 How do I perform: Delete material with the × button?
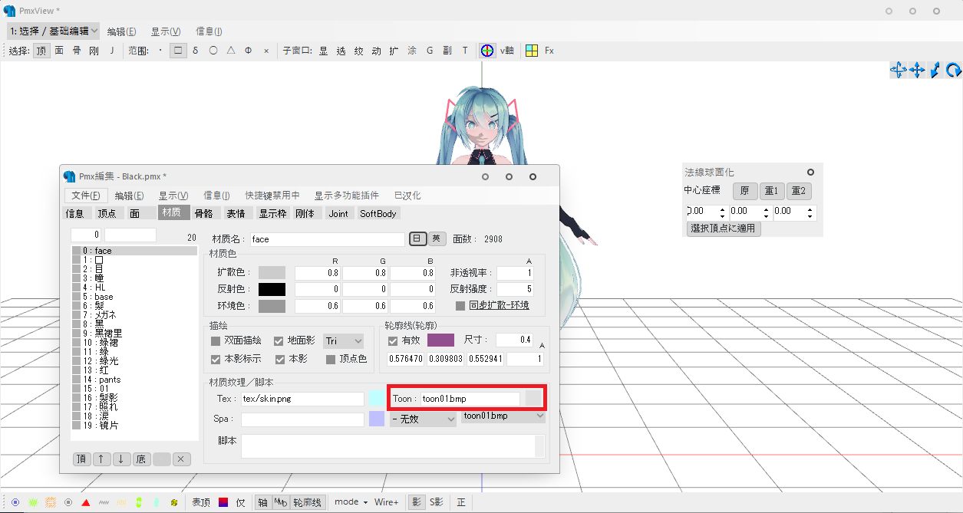(x=182, y=459)
